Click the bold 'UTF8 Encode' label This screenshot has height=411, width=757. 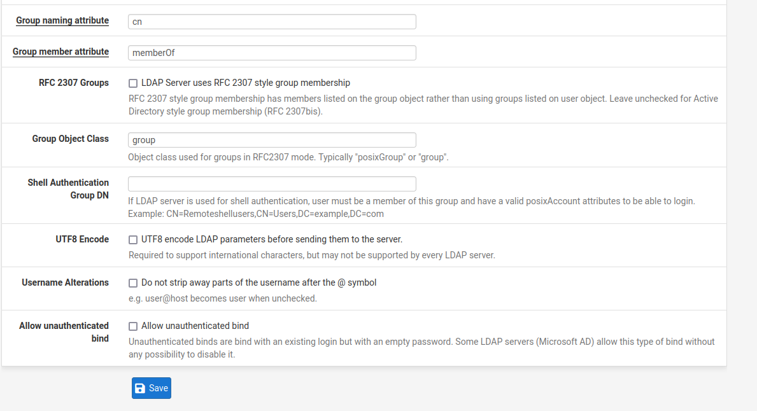[82, 239]
